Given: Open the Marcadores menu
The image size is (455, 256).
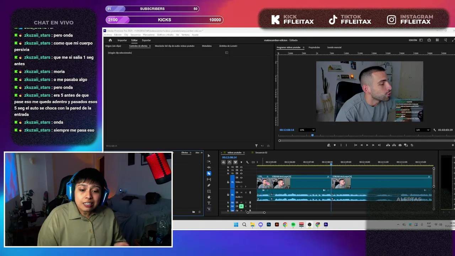Looking at the screenshot, I should [x=149, y=35].
